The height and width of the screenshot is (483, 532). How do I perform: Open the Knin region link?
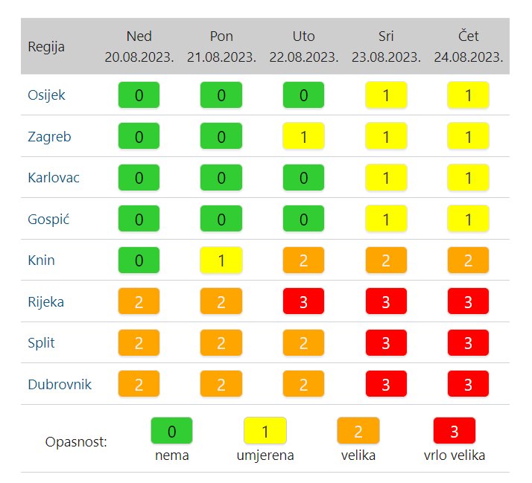(42, 260)
